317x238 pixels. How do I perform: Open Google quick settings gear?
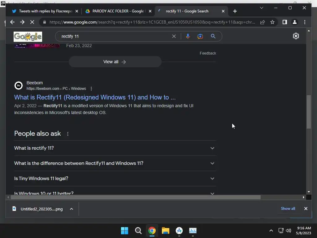click(x=296, y=36)
